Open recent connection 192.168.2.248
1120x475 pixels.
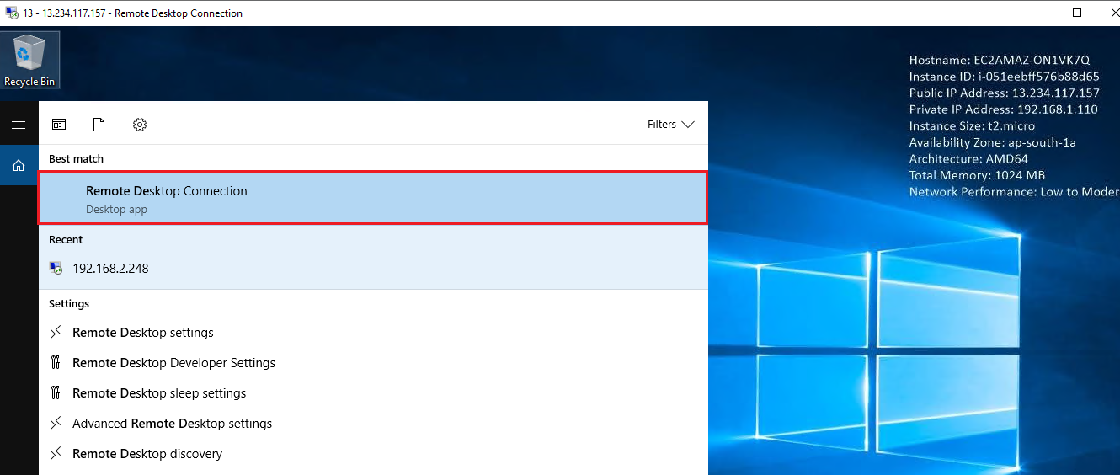click(373, 269)
